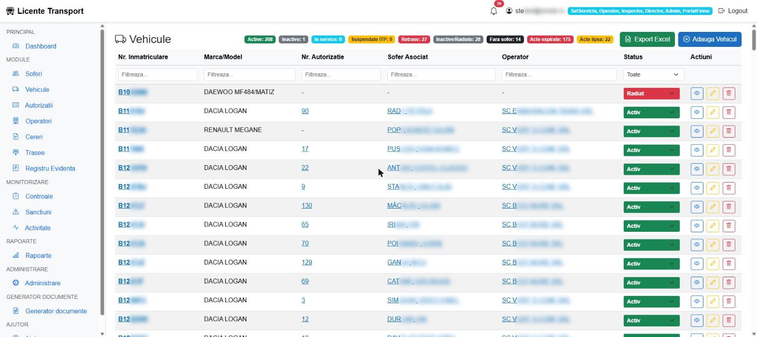Delete the DAEWOO MF484/MATIZ vehicle row

pyautogui.click(x=729, y=94)
